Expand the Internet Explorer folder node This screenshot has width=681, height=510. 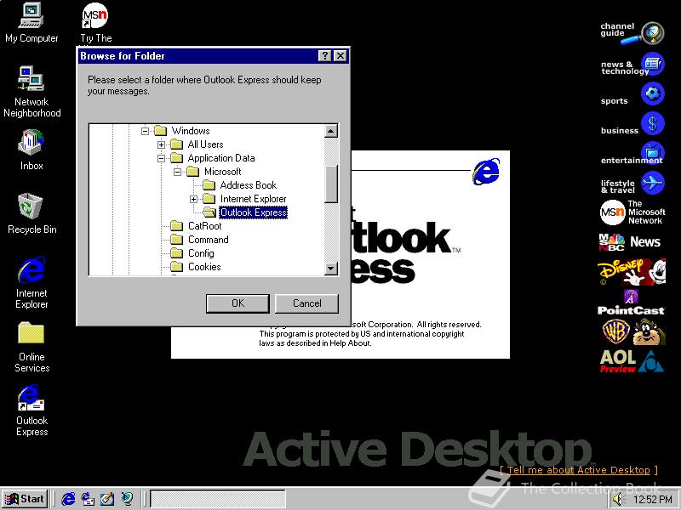point(194,199)
